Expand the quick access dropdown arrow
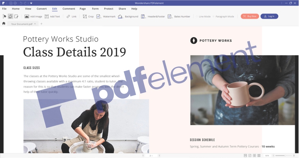299x158 pixels. [31, 3]
